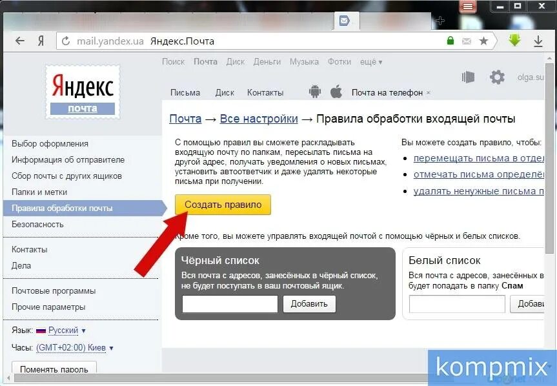The height and width of the screenshot is (386, 557).
Task: Open the Все настройки breadcrumb link
Action: click(259, 119)
